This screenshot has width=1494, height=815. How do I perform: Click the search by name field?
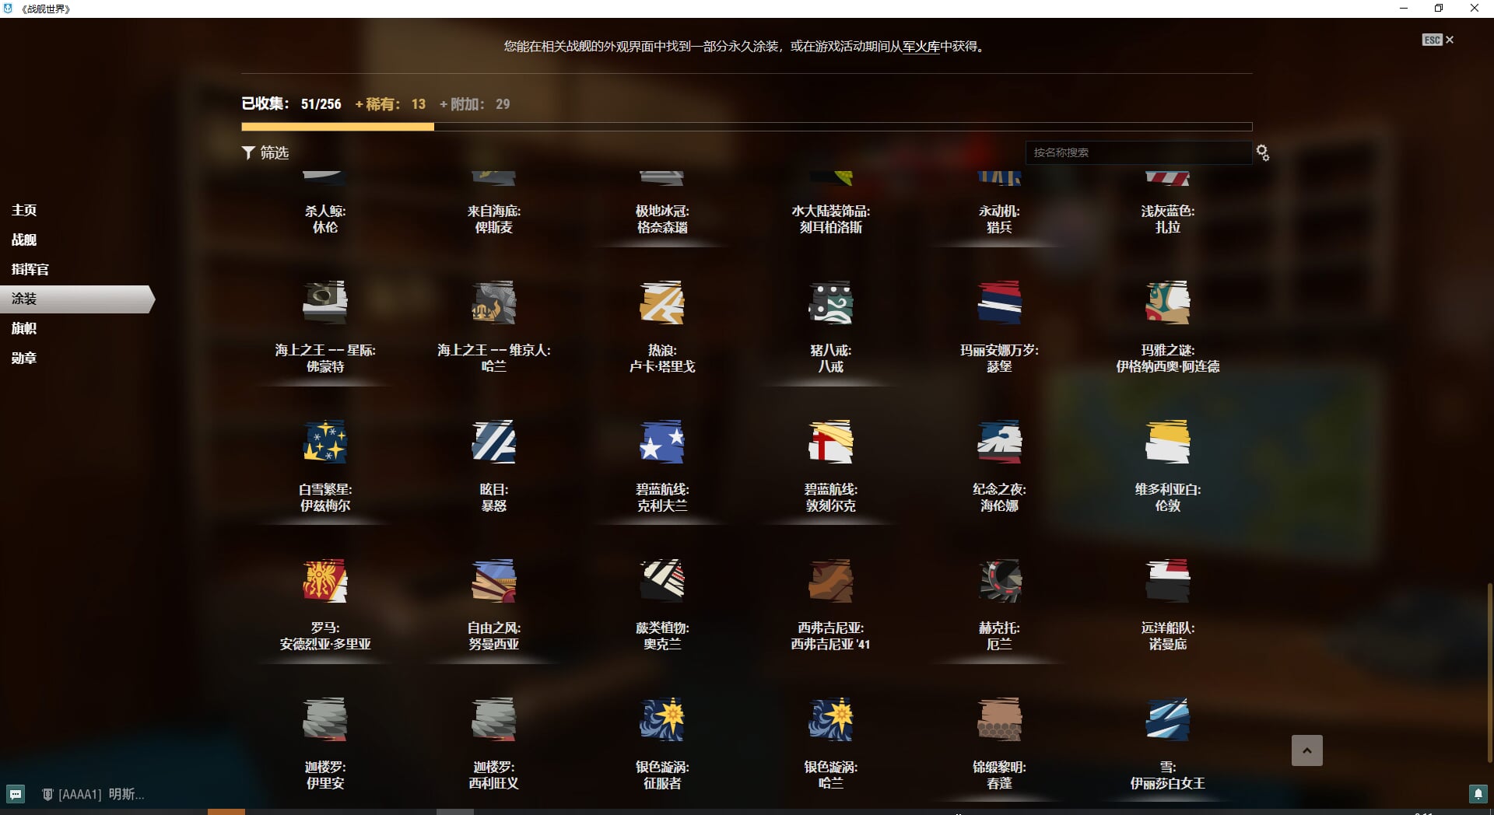coord(1138,153)
